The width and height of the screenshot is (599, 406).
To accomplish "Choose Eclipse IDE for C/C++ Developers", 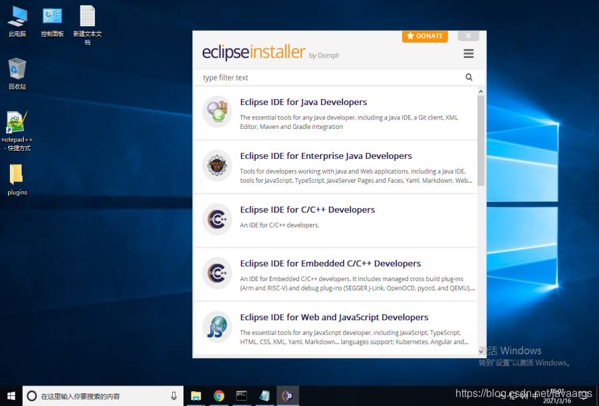I will 308,210.
